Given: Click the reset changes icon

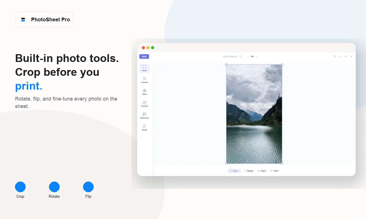Looking at the screenshot, I should coord(335,56).
